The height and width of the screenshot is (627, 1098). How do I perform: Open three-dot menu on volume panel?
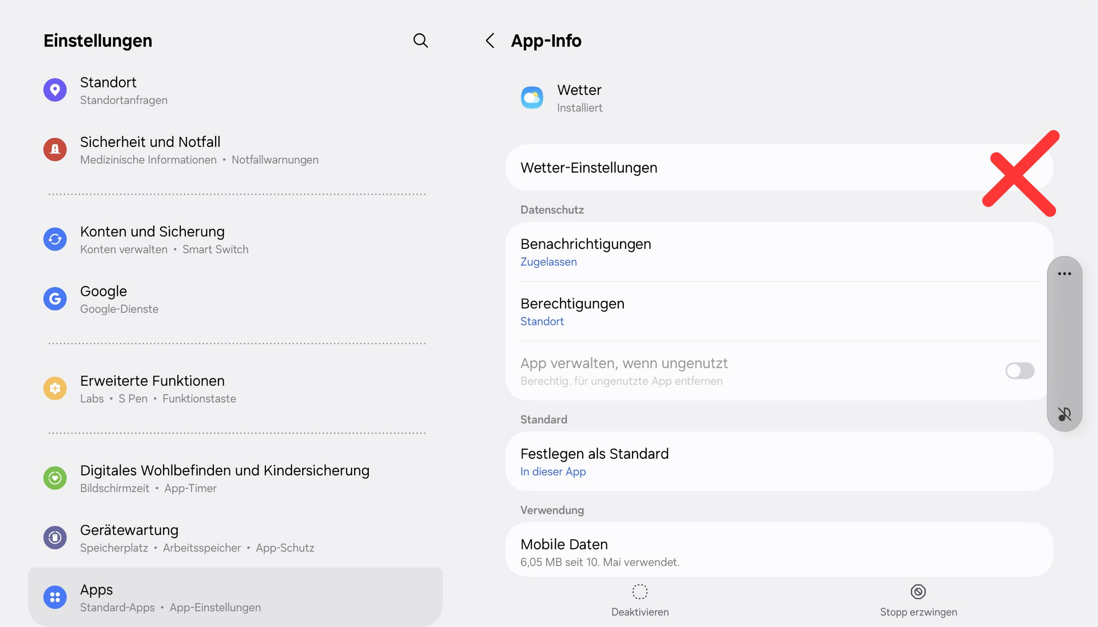click(1064, 274)
